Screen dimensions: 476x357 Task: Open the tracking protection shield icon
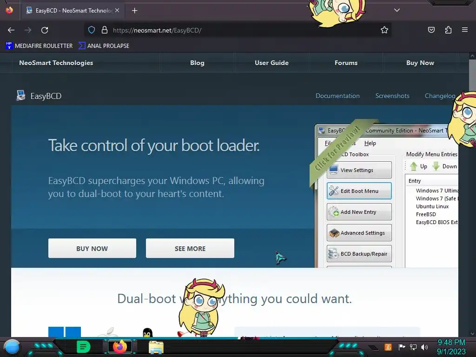tap(92, 30)
